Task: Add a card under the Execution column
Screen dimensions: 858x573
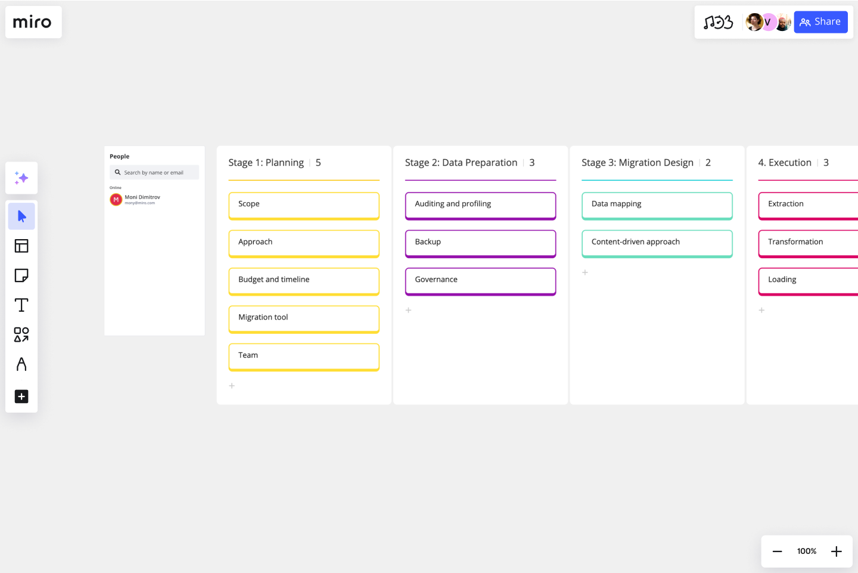Action: tap(762, 310)
